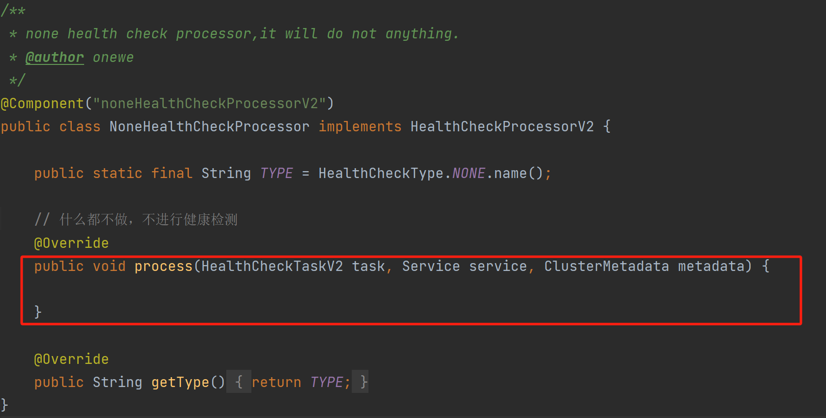Click the HealthCheckTaskV2 parameter type
826x418 pixels.
pos(272,266)
